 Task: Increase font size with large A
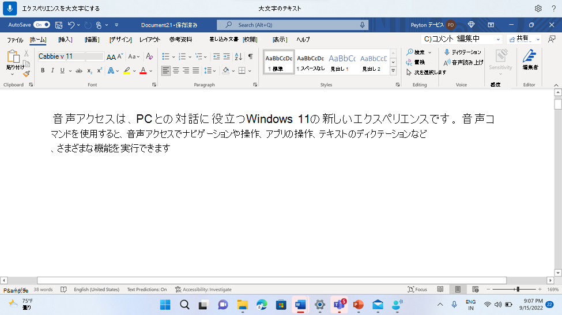(x=111, y=56)
